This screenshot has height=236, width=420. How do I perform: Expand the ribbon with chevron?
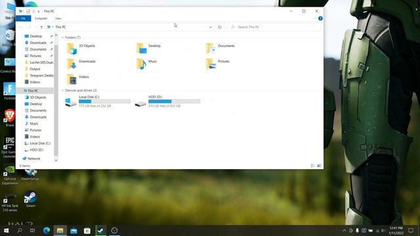tap(314, 18)
